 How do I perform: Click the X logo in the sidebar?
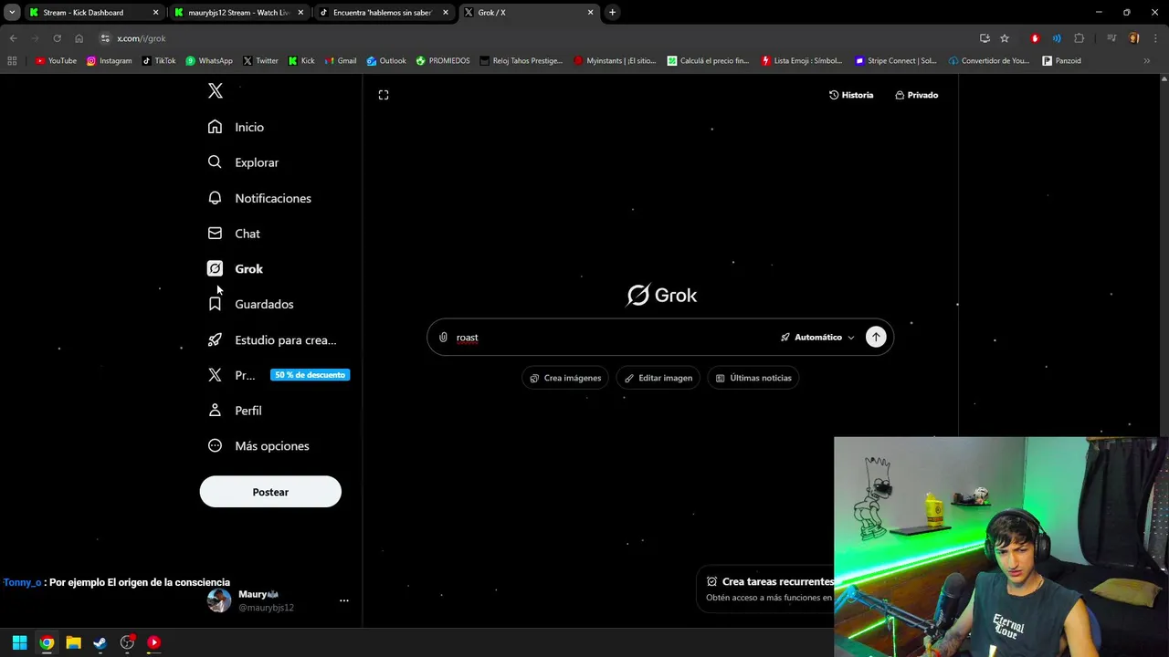point(216,90)
